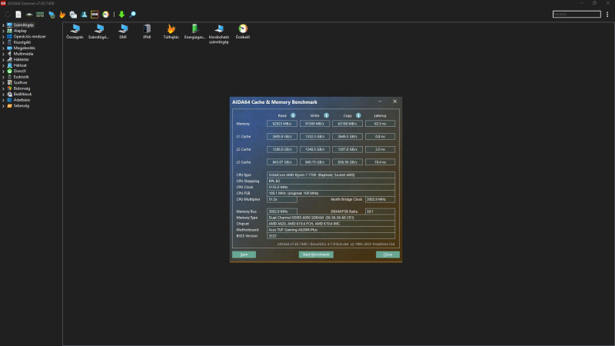Select Adatbázis in the sidebar tree
The width and height of the screenshot is (615, 346).
click(22, 100)
